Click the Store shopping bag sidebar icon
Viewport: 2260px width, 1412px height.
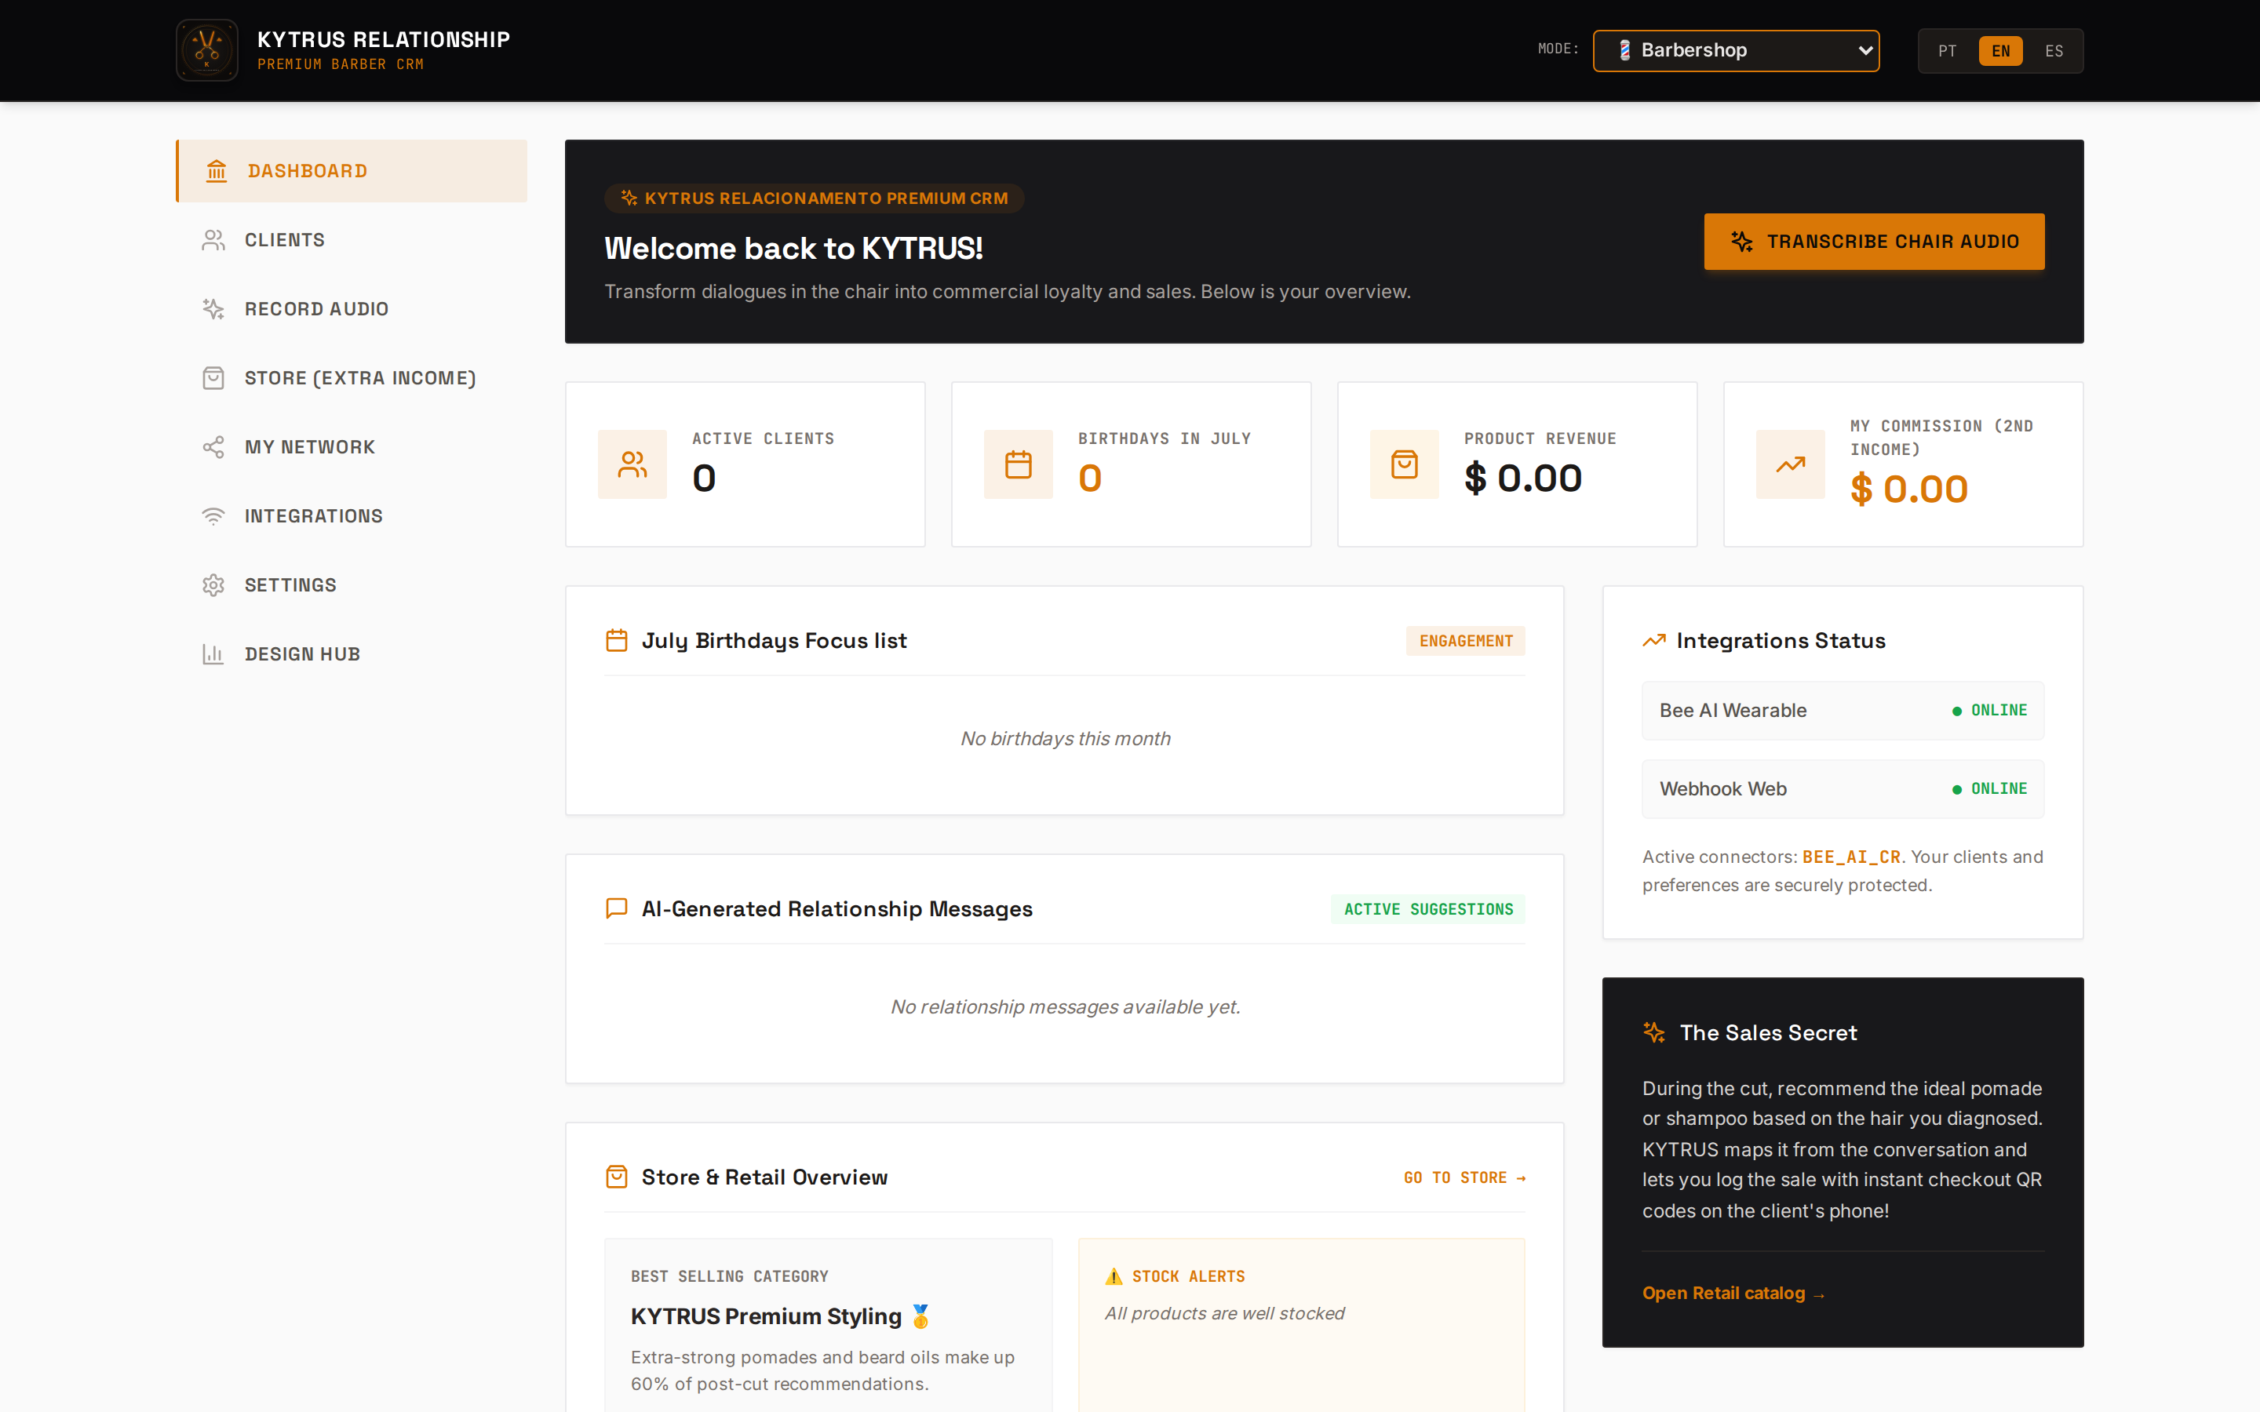click(214, 378)
